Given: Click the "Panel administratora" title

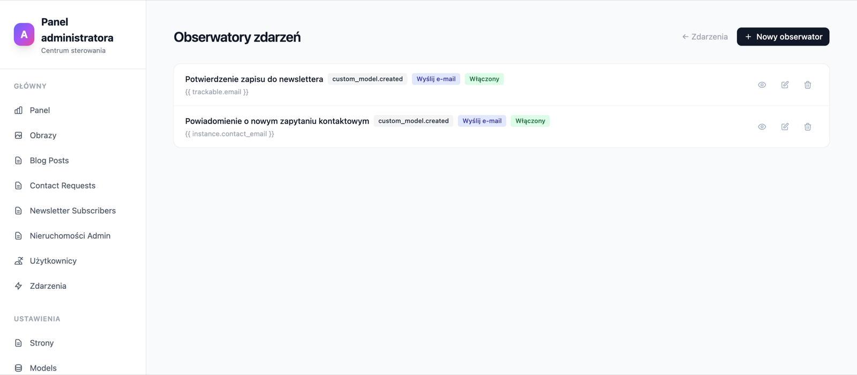Looking at the screenshot, I should click(x=77, y=30).
